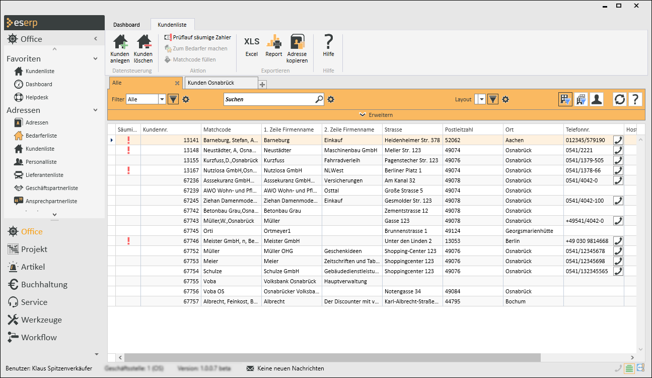Open the Filter dropdown showing Alle
Viewport: 652px width, 378px height.
(x=162, y=99)
